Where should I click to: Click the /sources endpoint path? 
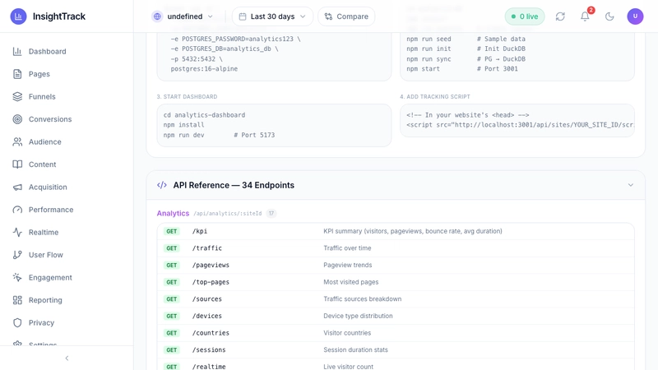click(207, 299)
